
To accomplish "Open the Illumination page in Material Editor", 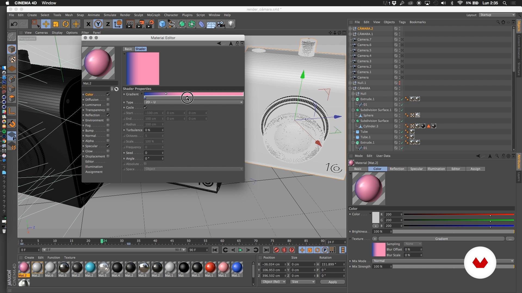I will [x=94, y=167].
